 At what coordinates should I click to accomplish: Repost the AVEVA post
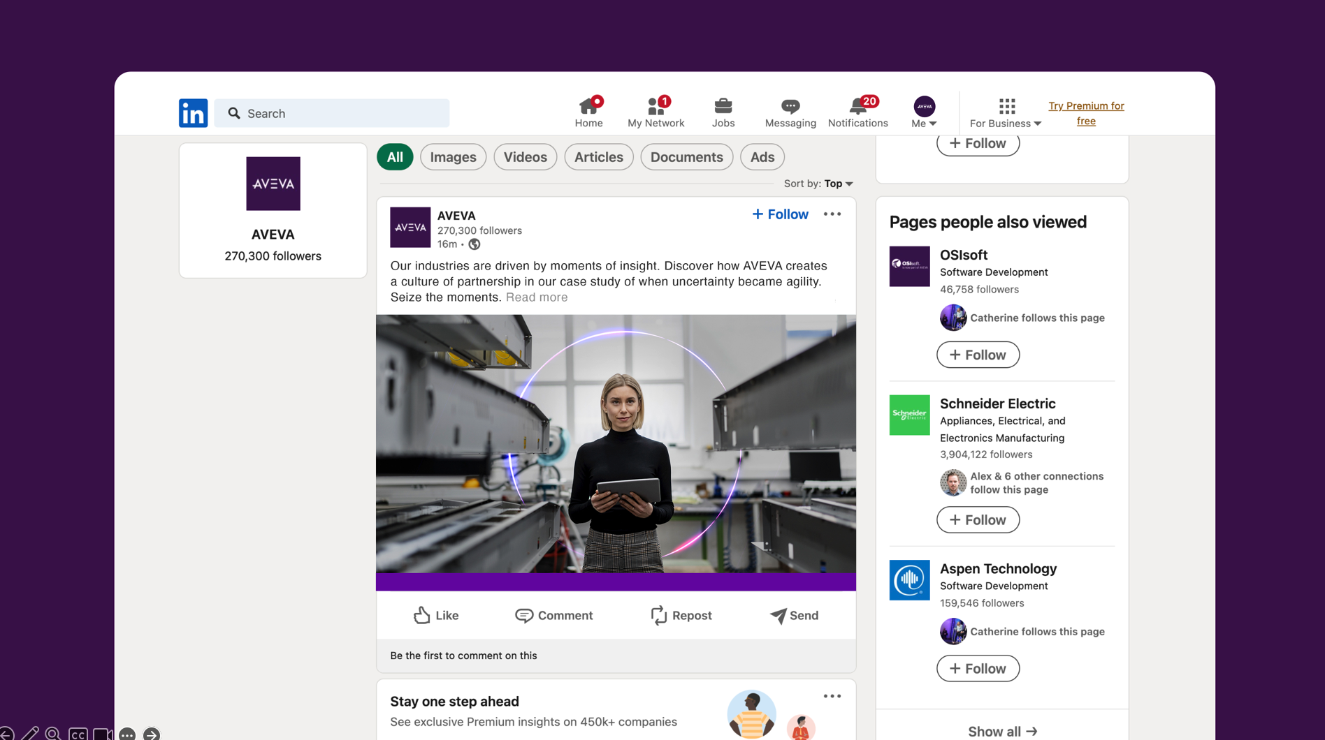pos(681,616)
